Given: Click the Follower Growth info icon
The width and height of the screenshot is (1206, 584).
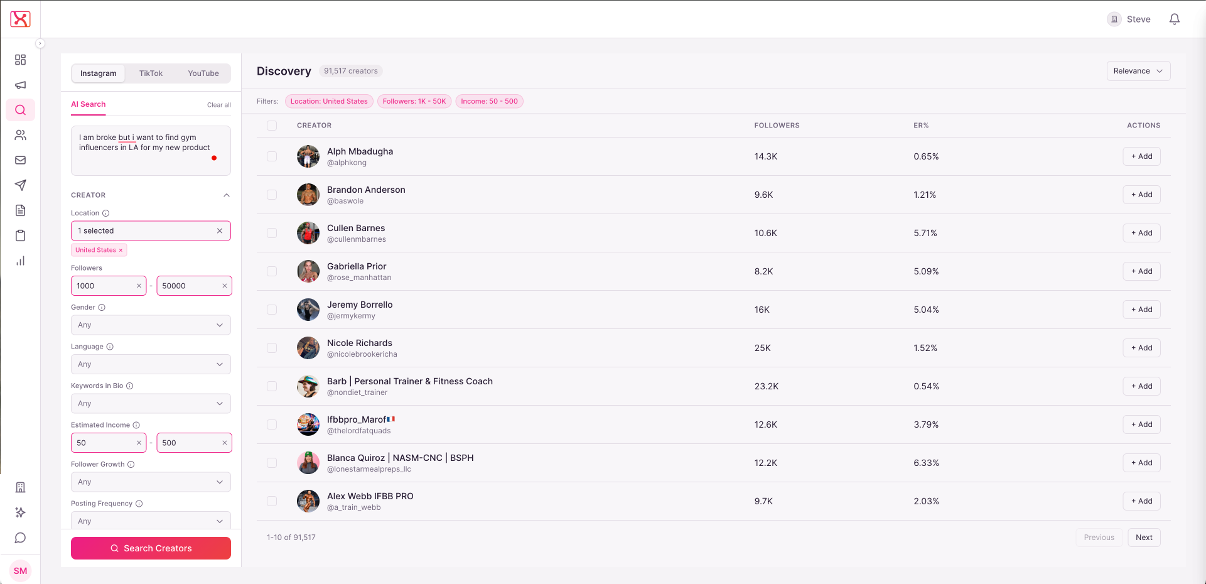Looking at the screenshot, I should [x=131, y=464].
